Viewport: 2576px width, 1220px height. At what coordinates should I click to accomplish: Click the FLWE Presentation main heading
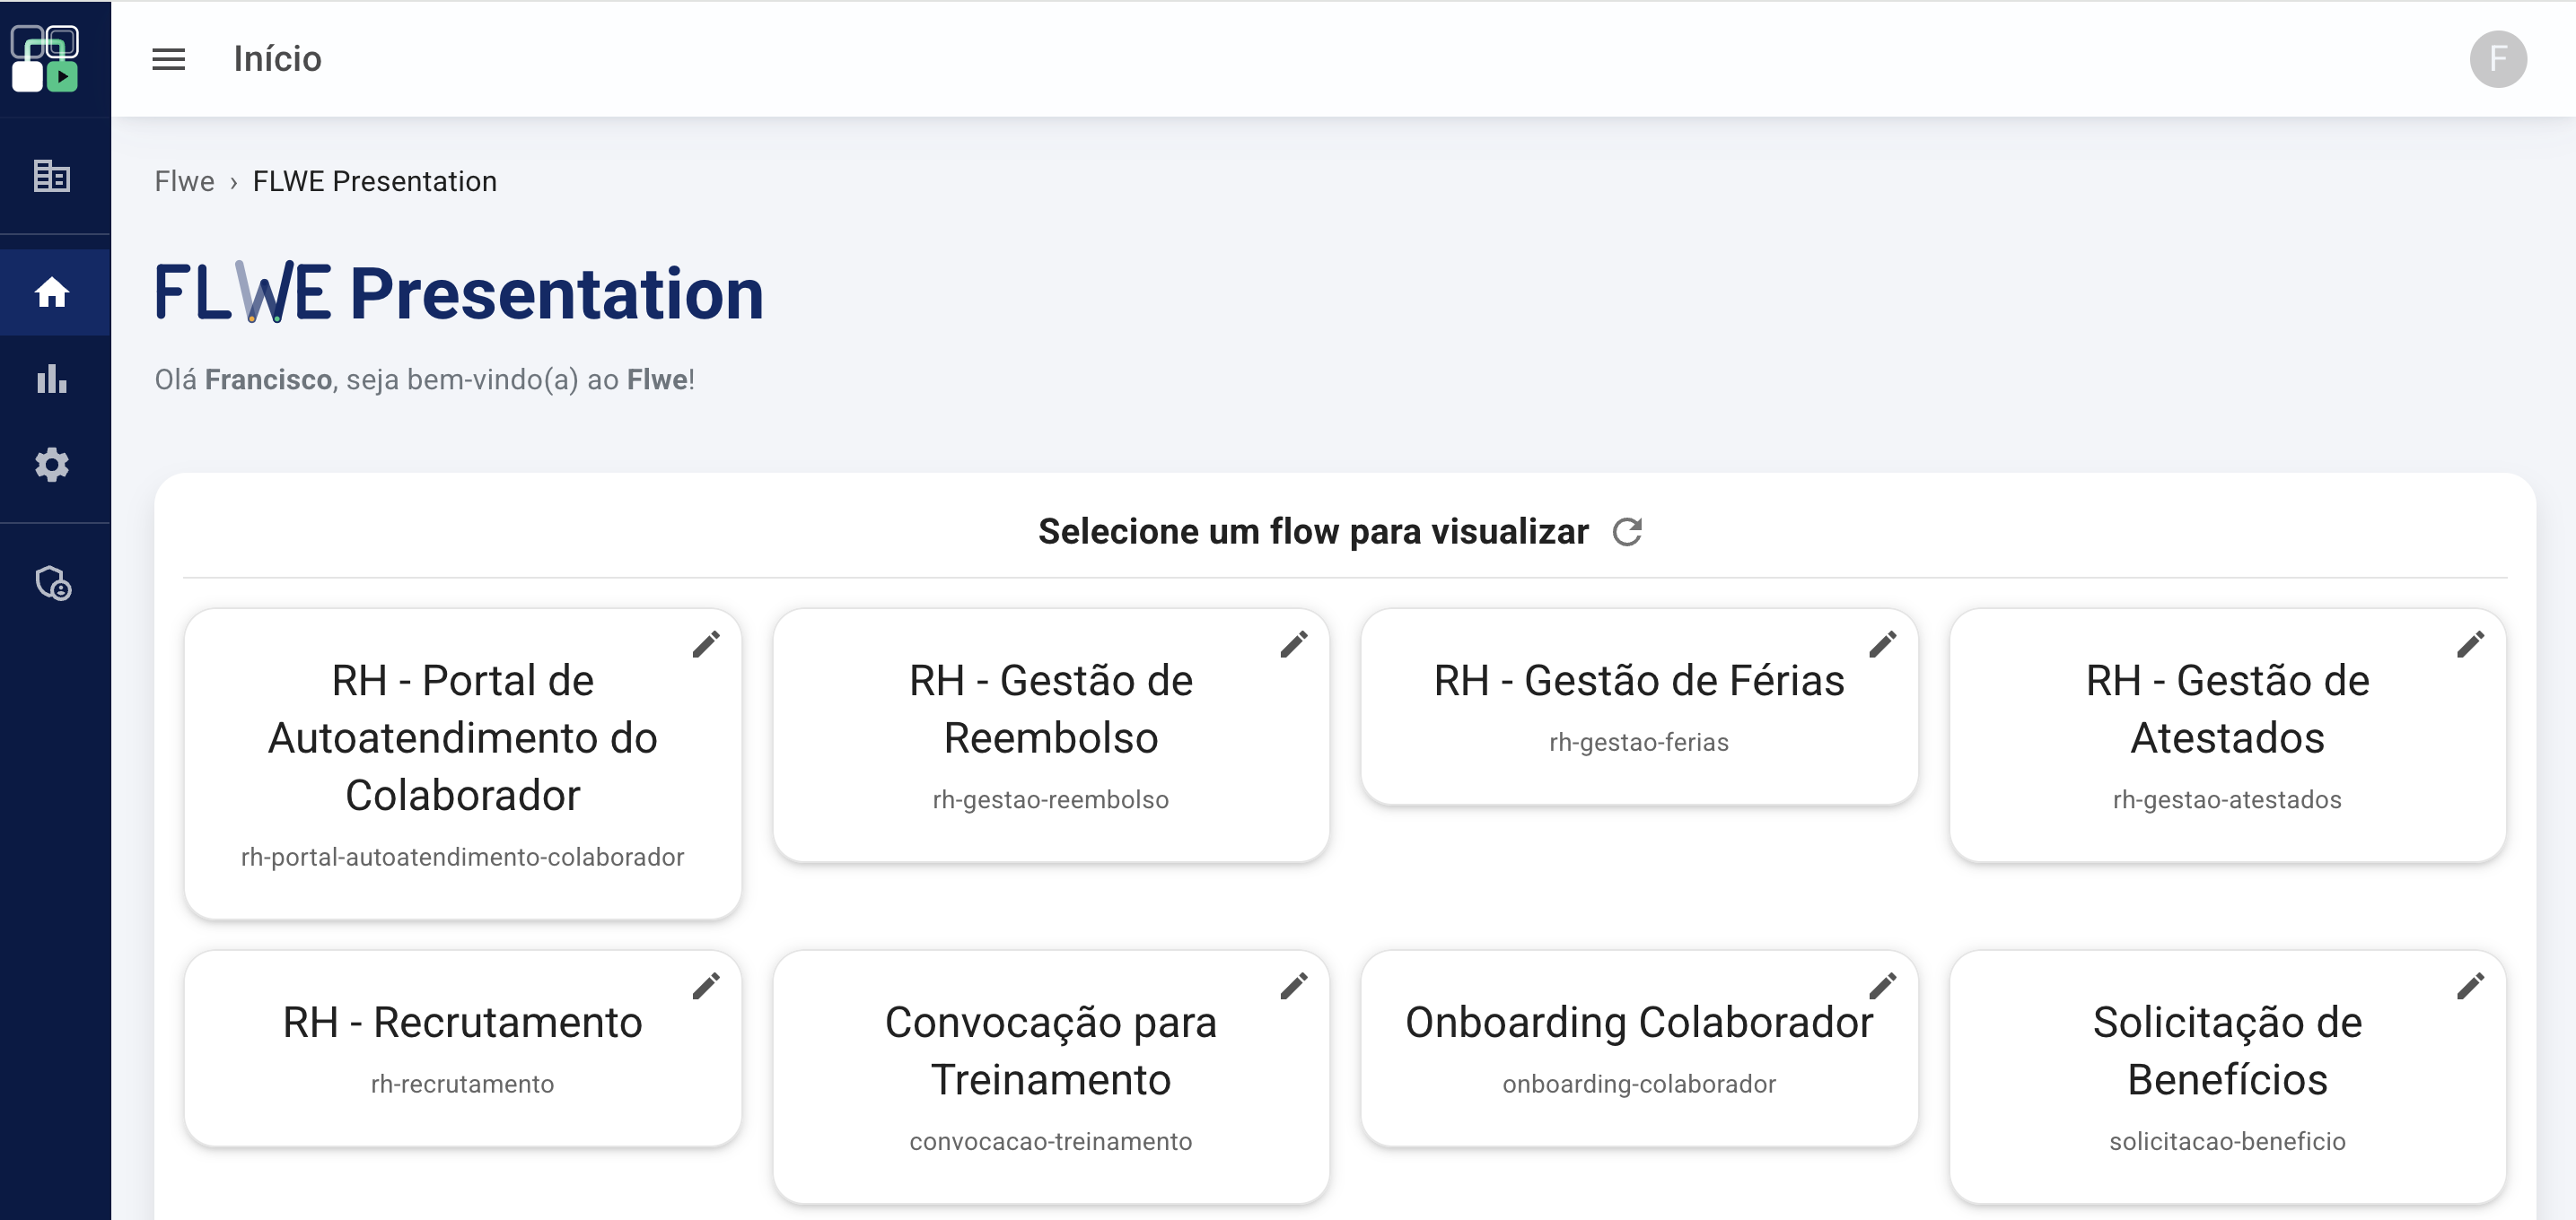459,292
